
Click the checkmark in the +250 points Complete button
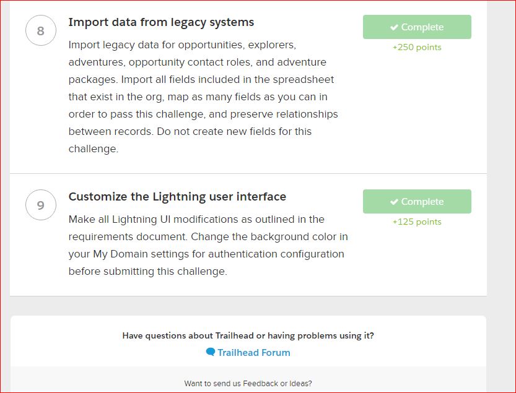(x=394, y=27)
